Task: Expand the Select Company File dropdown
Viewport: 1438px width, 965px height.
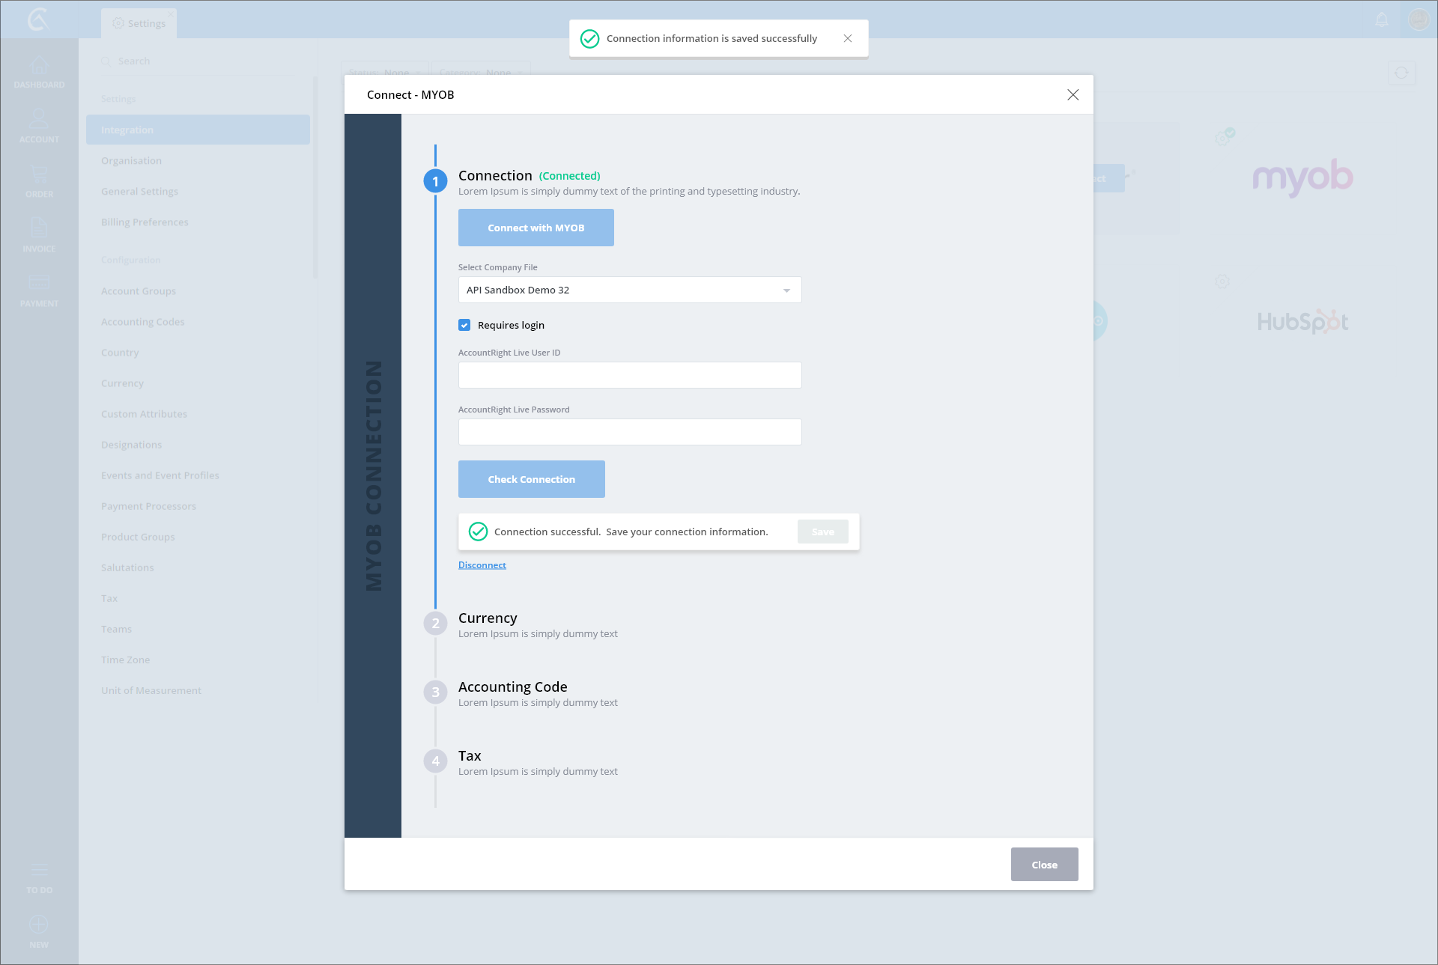Action: pos(629,290)
